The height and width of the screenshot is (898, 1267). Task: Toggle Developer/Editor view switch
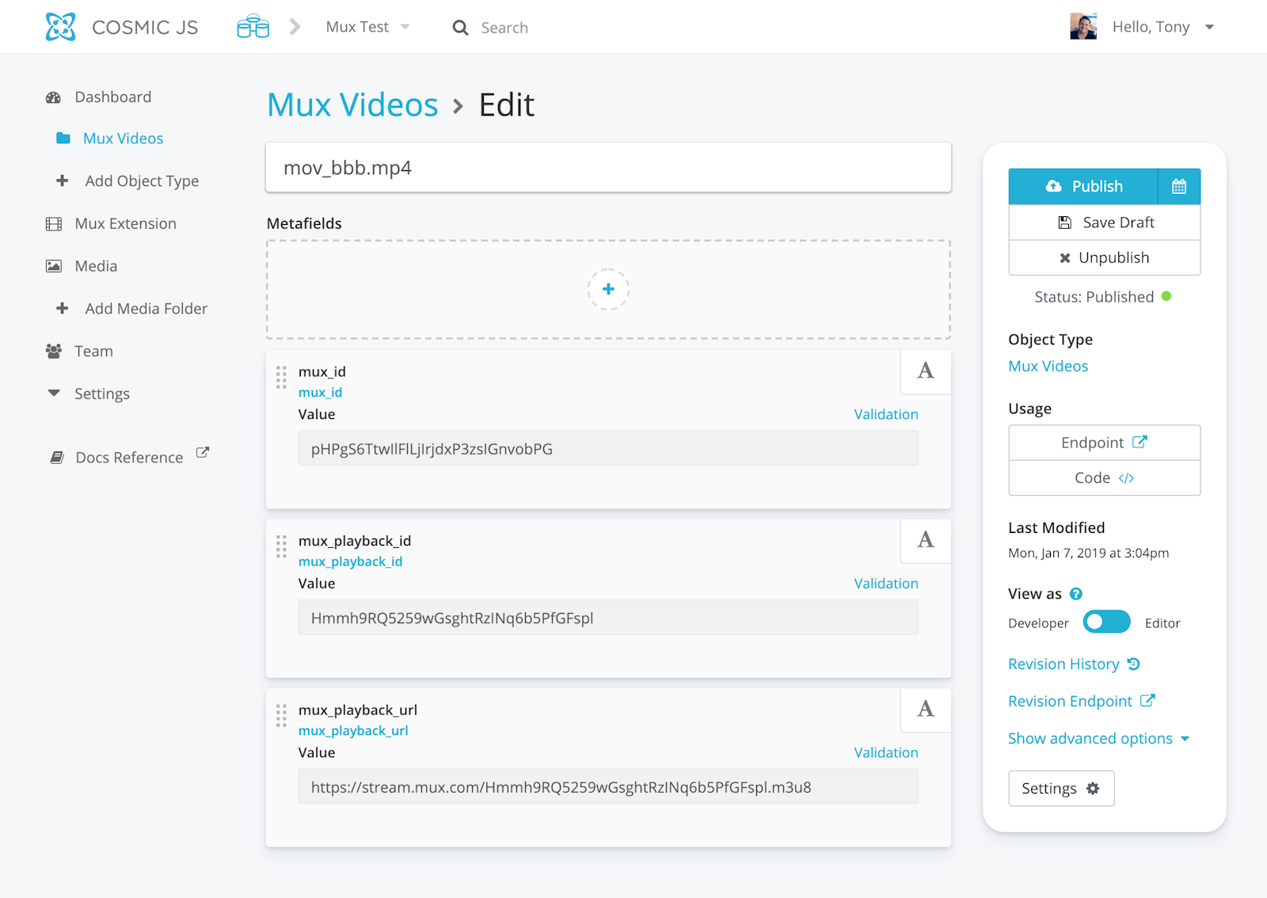coord(1106,622)
